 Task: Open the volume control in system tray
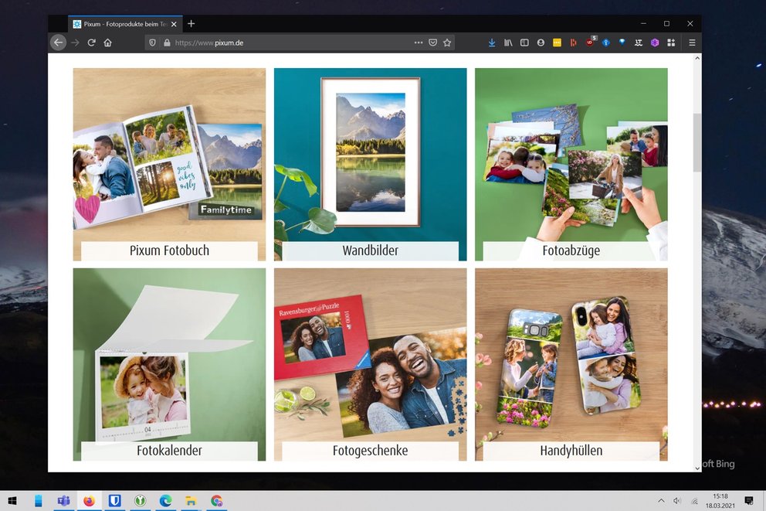pyautogui.click(x=677, y=501)
